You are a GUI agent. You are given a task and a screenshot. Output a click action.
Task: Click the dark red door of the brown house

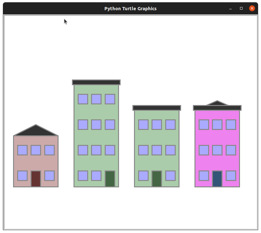click(36, 179)
